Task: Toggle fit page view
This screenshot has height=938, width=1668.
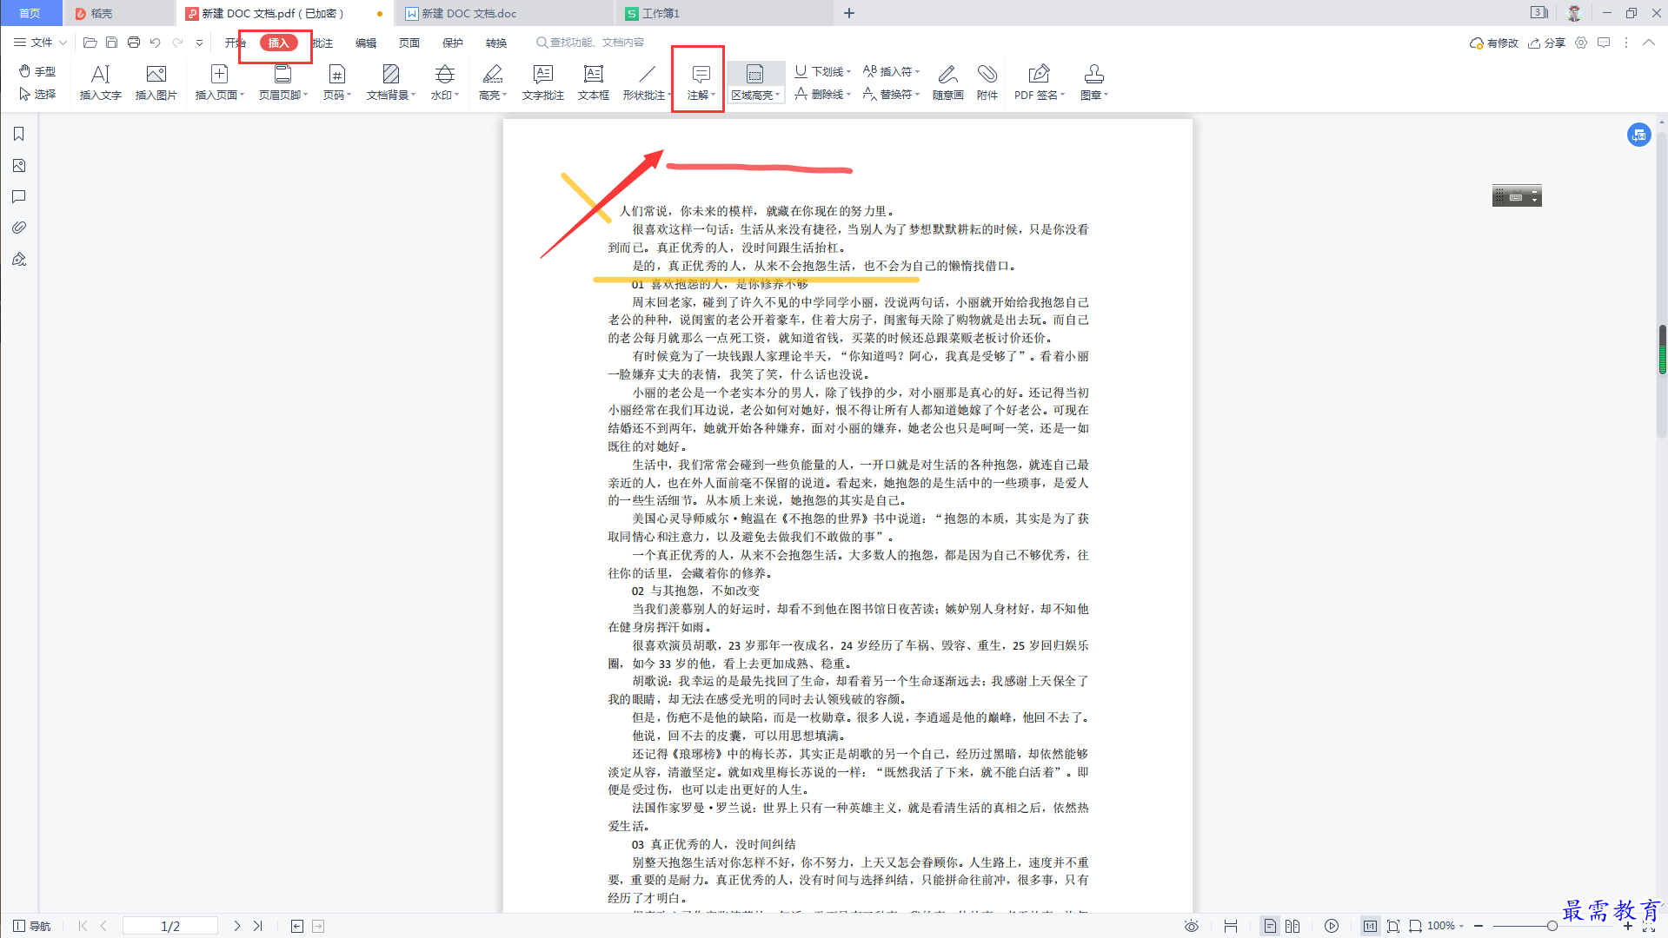Action: pyautogui.click(x=1392, y=926)
